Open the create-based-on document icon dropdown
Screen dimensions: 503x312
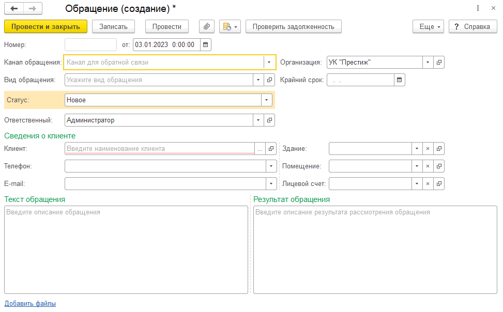coord(230,26)
